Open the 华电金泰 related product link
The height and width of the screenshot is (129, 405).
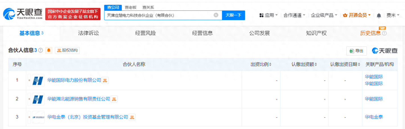click(x=374, y=117)
